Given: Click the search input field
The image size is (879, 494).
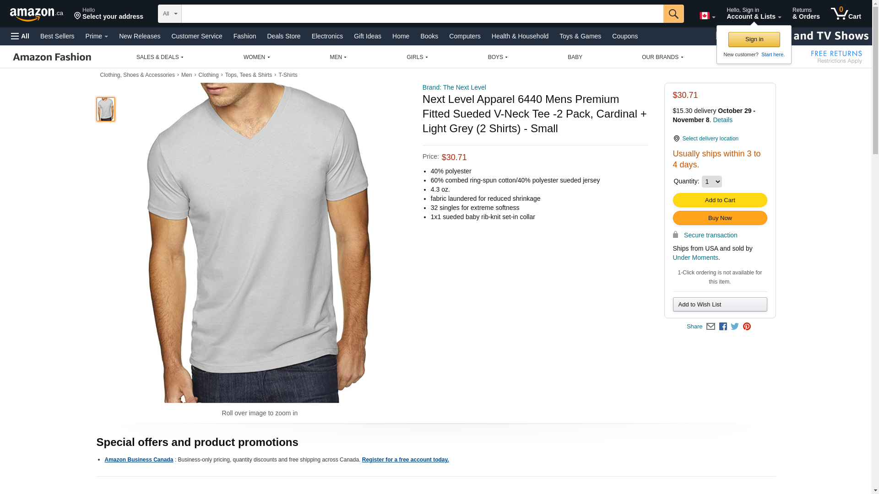Looking at the screenshot, I should pos(422,14).
